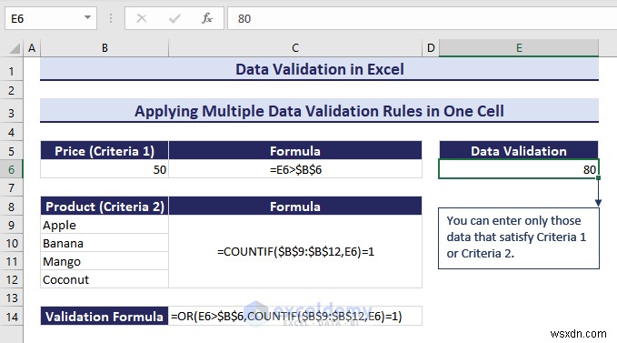The image size is (617, 343).
Task: Select the 'Price (Criteria 1)' header cell
Action: click(x=104, y=151)
